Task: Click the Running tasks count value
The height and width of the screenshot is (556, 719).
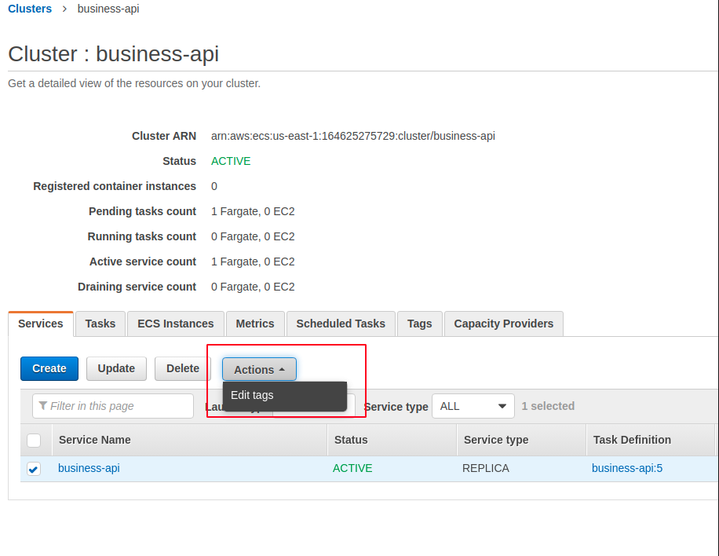Action: [x=253, y=236]
